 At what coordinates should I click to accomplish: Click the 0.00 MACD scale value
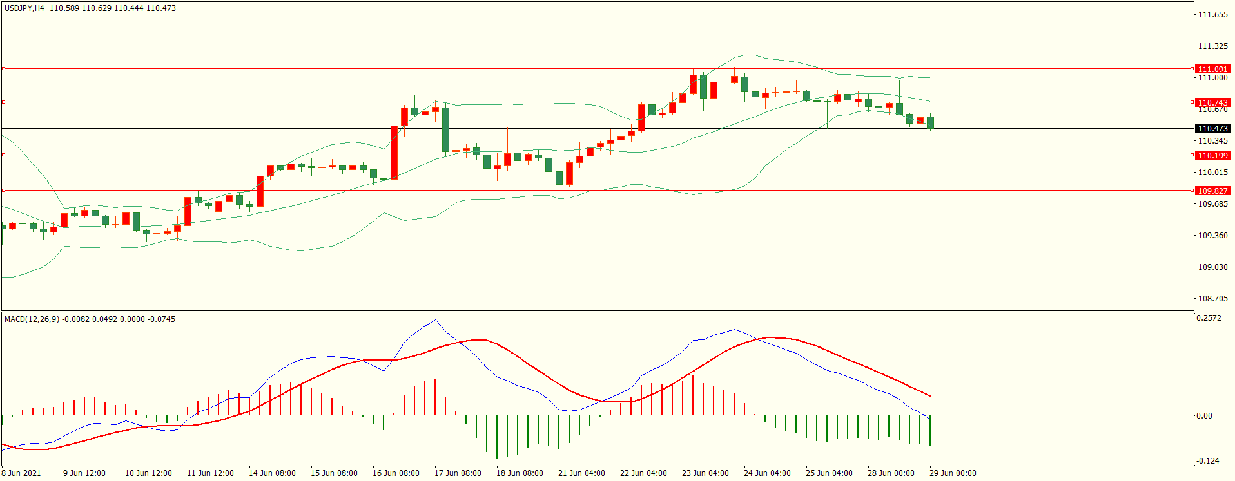[1205, 416]
